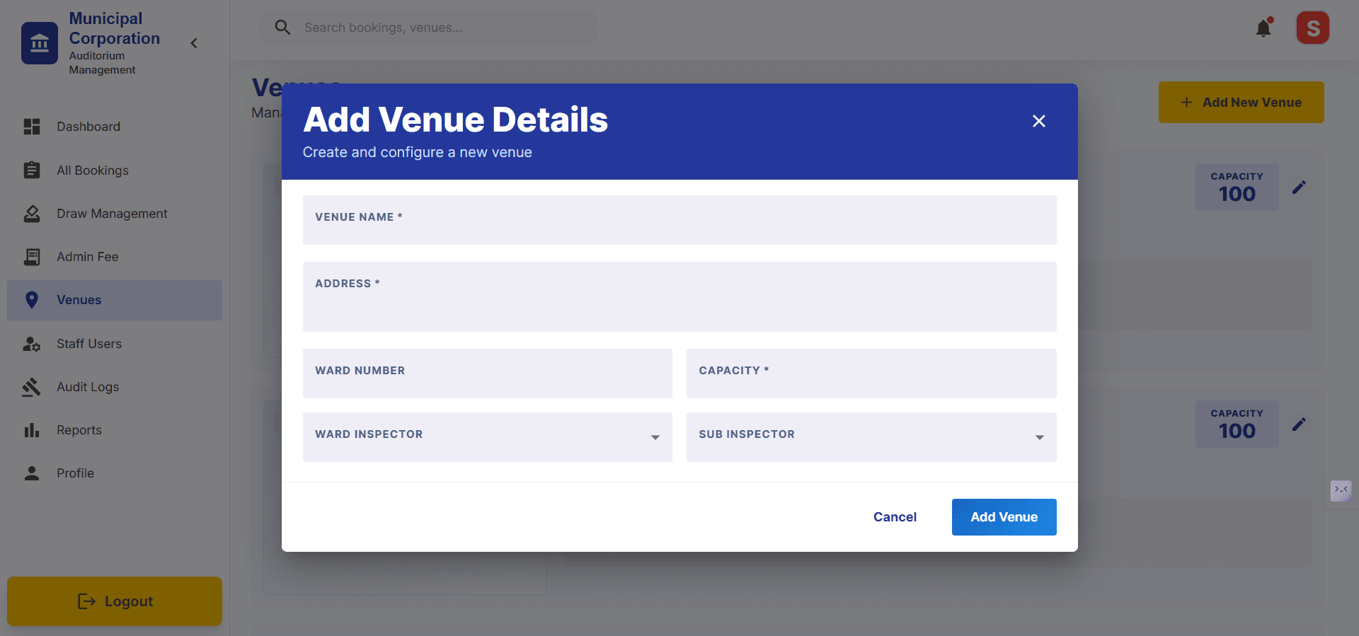Expand the Ward Inspector dropdown

pyautogui.click(x=488, y=437)
